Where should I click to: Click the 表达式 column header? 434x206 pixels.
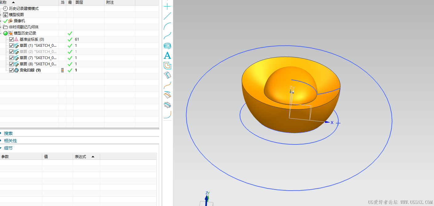pos(81,156)
